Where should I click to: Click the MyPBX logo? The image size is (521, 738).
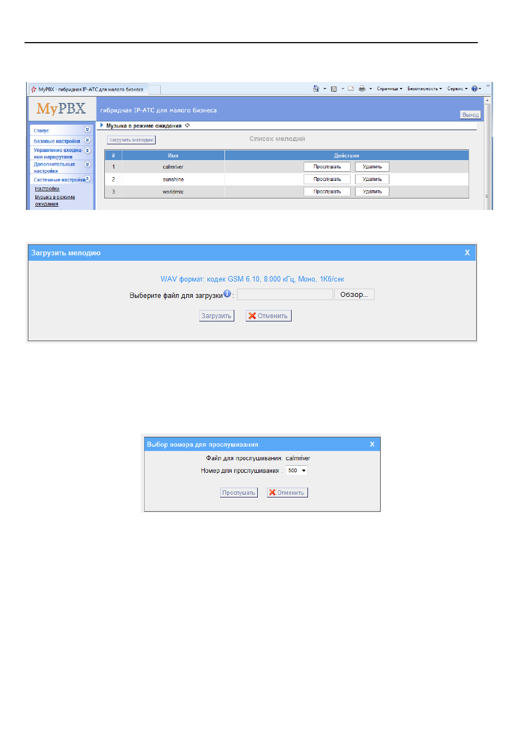[x=61, y=109]
